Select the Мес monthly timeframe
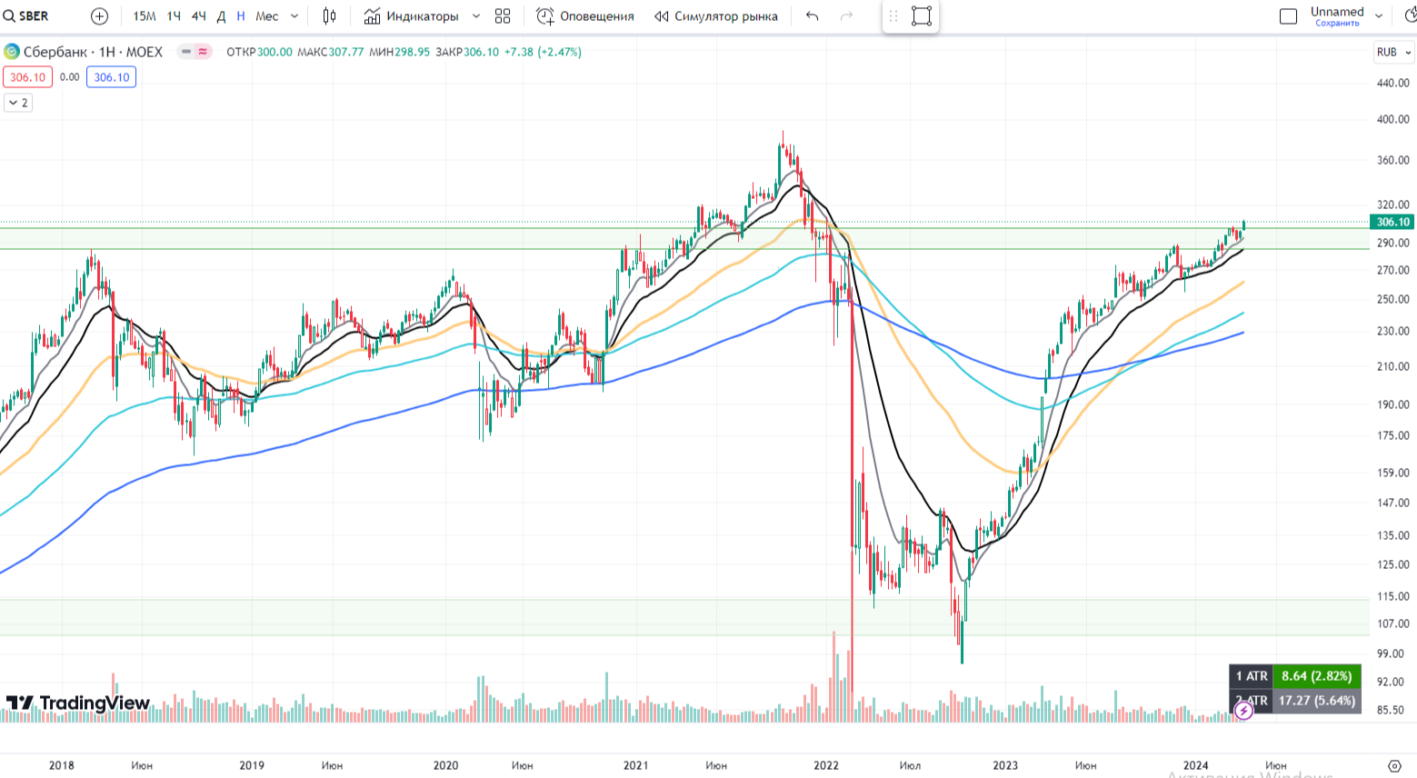 [x=267, y=16]
